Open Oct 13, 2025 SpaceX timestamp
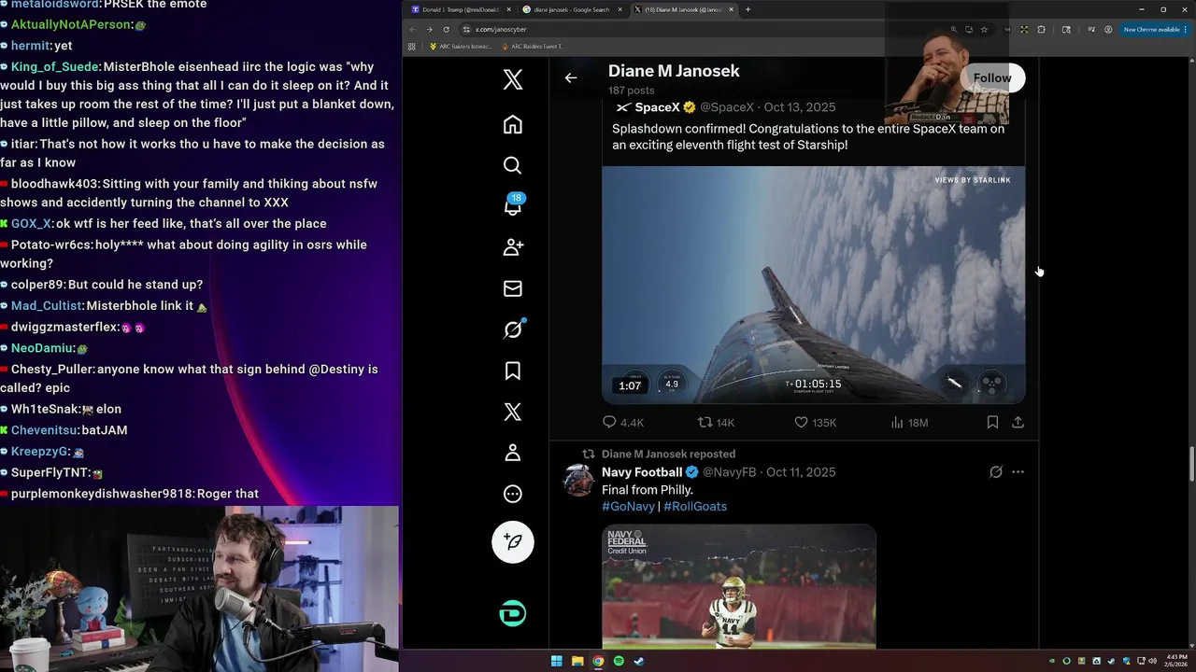 (798, 107)
